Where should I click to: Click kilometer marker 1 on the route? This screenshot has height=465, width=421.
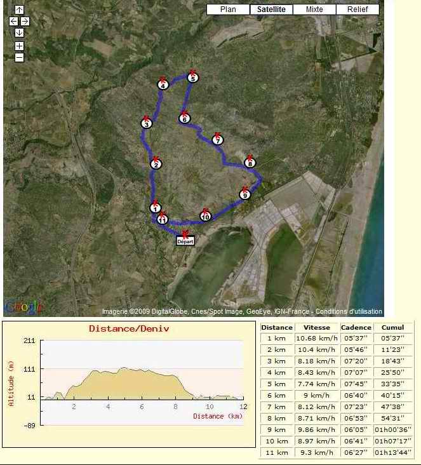pyautogui.click(x=156, y=207)
